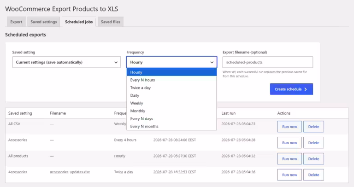354x187 pixels.
Task: Choose Every N months option
Action: tap(171, 126)
